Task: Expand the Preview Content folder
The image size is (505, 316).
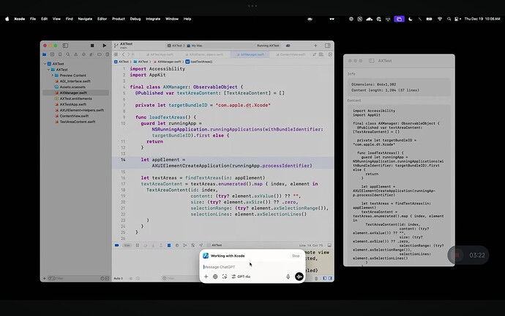Action: coord(53,76)
